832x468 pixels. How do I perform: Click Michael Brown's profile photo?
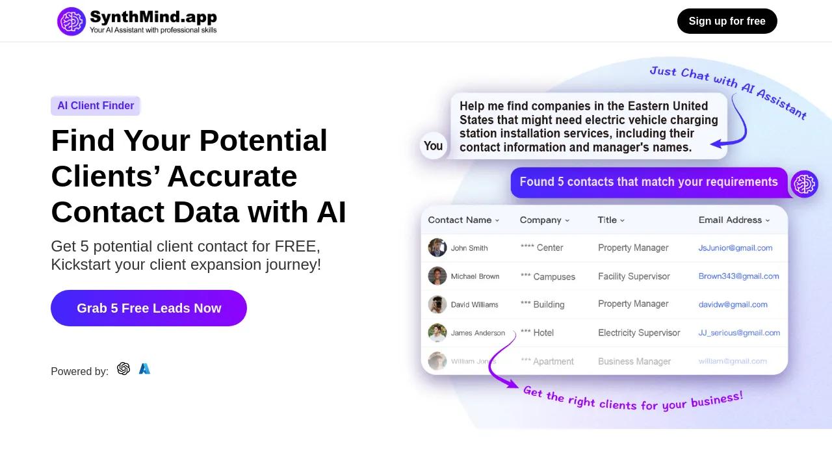click(437, 276)
